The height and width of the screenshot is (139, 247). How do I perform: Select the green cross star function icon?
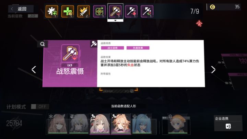tap(68, 11)
